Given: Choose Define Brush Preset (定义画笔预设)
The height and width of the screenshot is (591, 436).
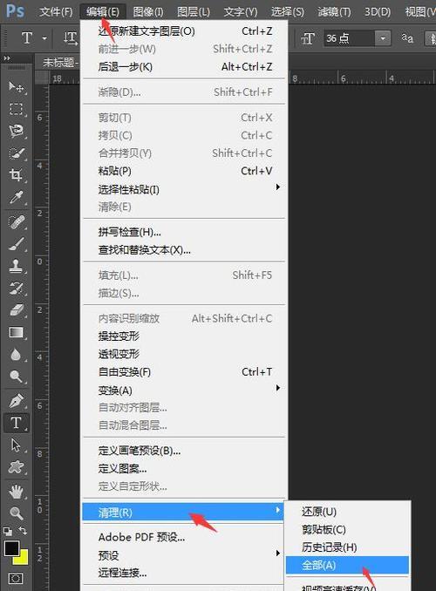Looking at the screenshot, I should tap(185, 451).
